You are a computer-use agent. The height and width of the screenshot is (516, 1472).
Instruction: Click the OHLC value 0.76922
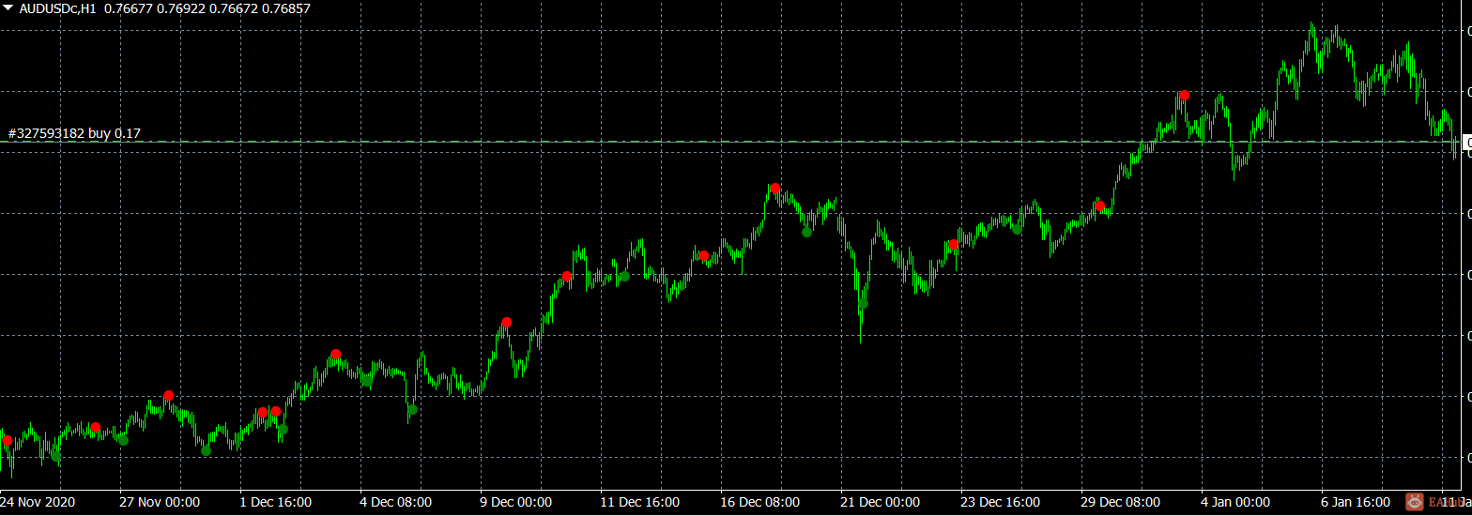click(181, 8)
